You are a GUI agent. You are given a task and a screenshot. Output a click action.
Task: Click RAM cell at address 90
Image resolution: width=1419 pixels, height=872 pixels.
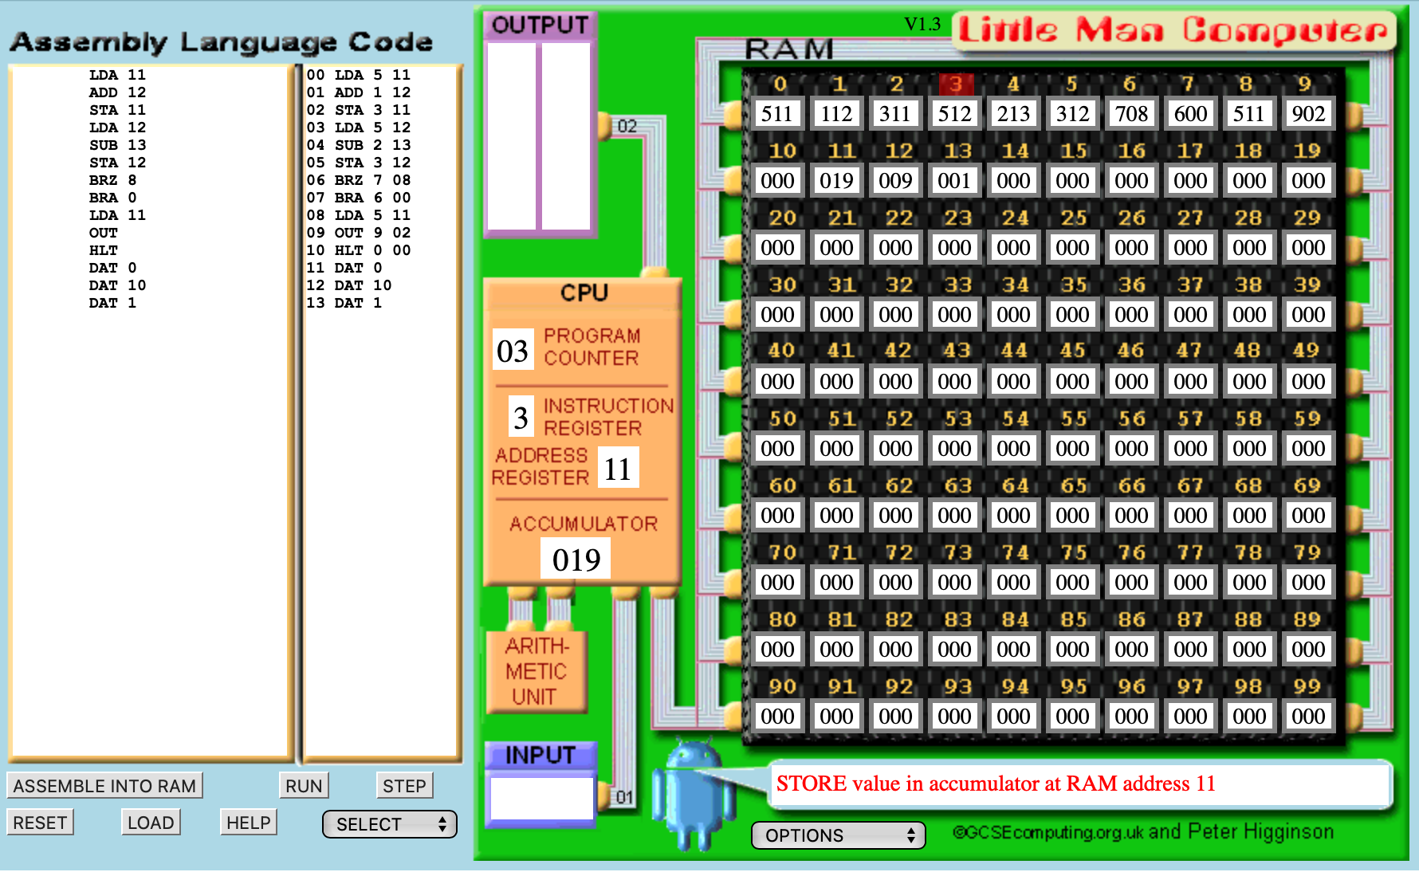coord(776,717)
